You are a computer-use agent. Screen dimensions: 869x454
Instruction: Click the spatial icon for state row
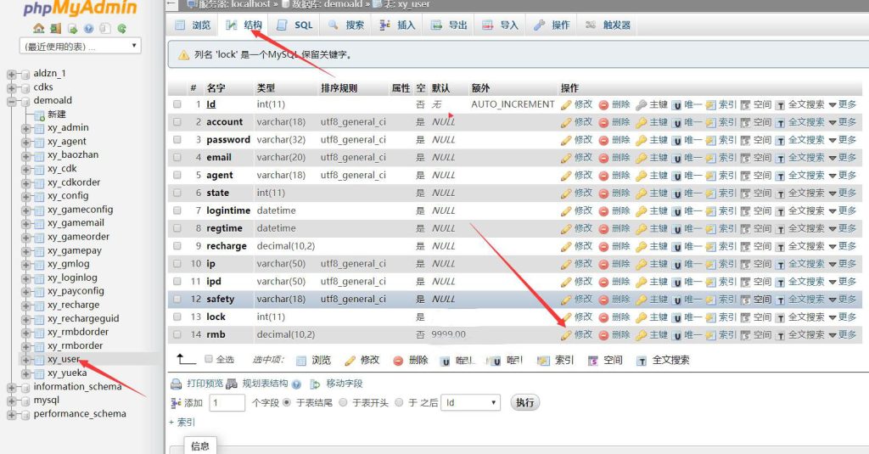(x=745, y=193)
